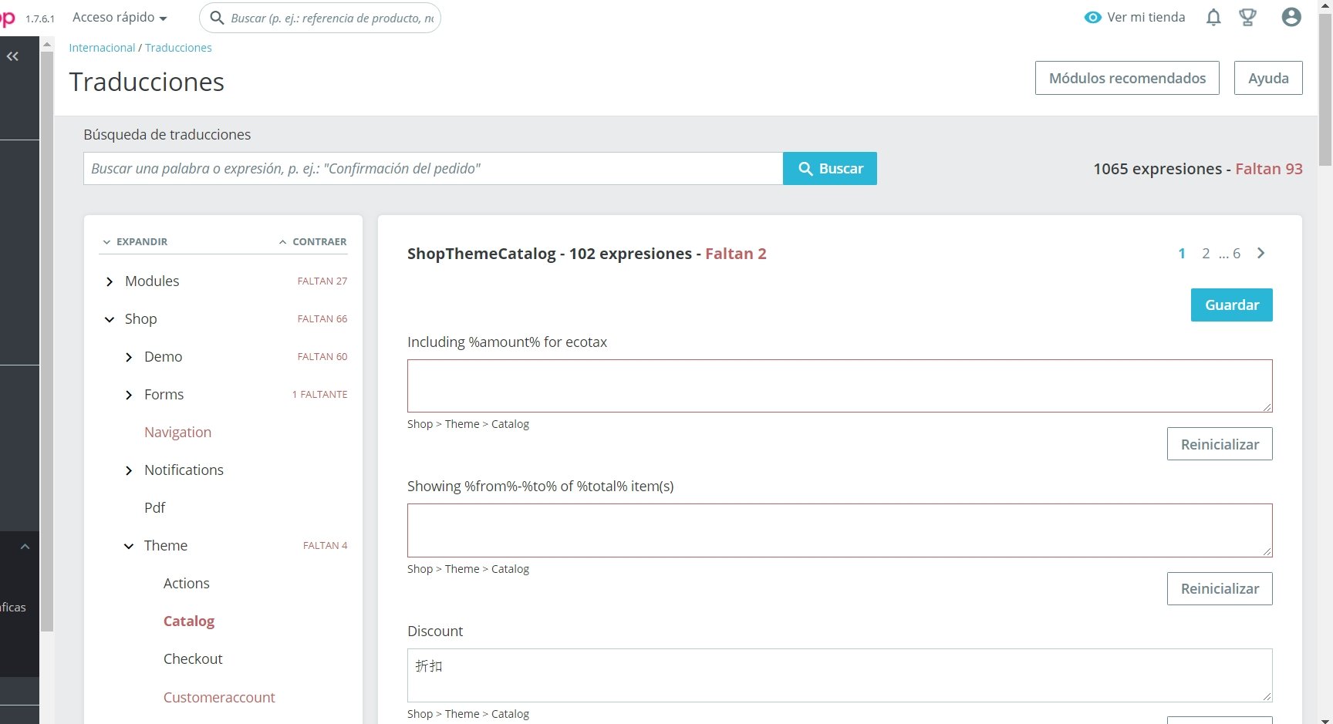Click the trophy merchant expertise icon
1333x724 pixels.
pyautogui.click(x=1247, y=17)
